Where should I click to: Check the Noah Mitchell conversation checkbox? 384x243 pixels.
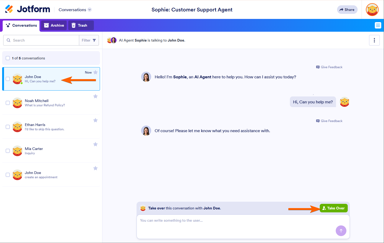(x=8, y=103)
